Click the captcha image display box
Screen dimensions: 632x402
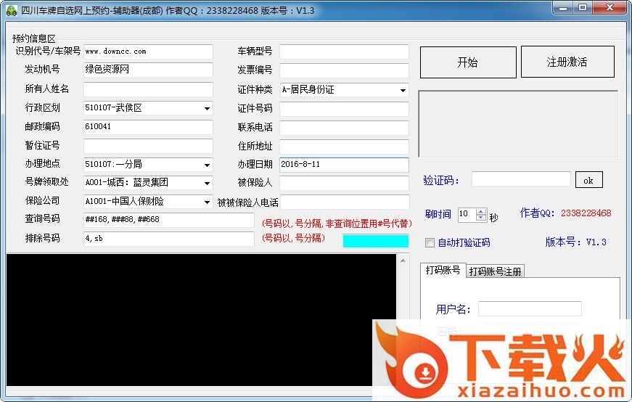coord(518,124)
